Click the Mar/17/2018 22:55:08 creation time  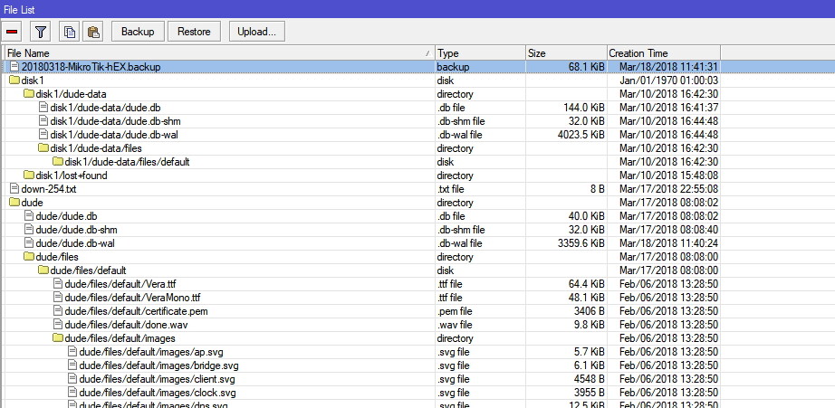click(669, 189)
